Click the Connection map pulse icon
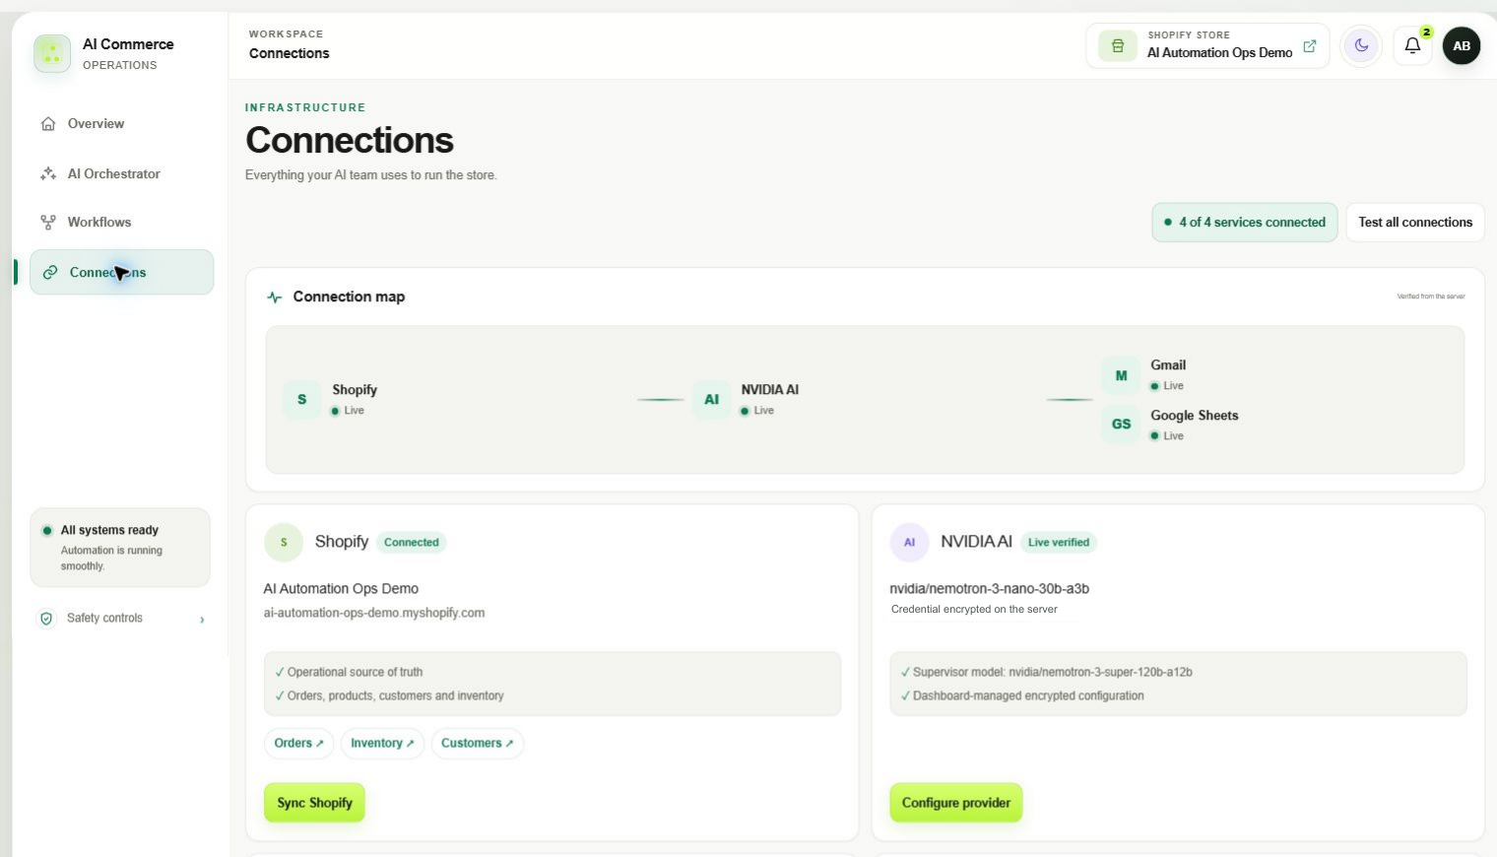The width and height of the screenshot is (1497, 857). point(275,297)
